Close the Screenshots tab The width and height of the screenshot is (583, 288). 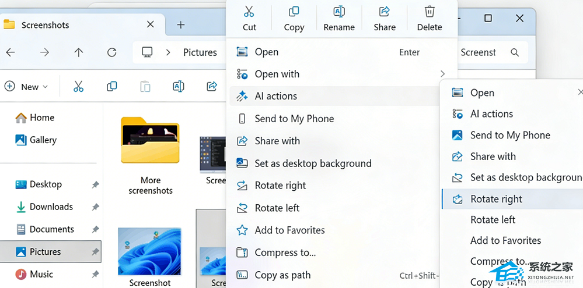pos(150,25)
